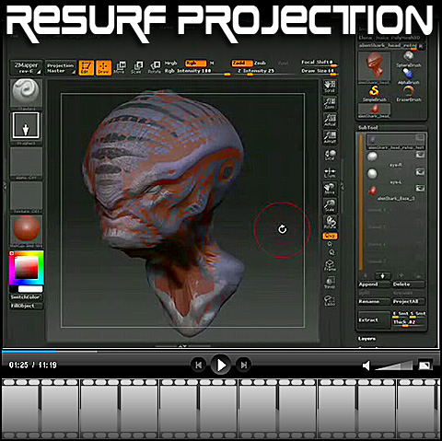Image resolution: width=442 pixels, height=441 pixels.
Task: Select the Rotate transform icon in top toolbar
Action: pyautogui.click(x=155, y=67)
